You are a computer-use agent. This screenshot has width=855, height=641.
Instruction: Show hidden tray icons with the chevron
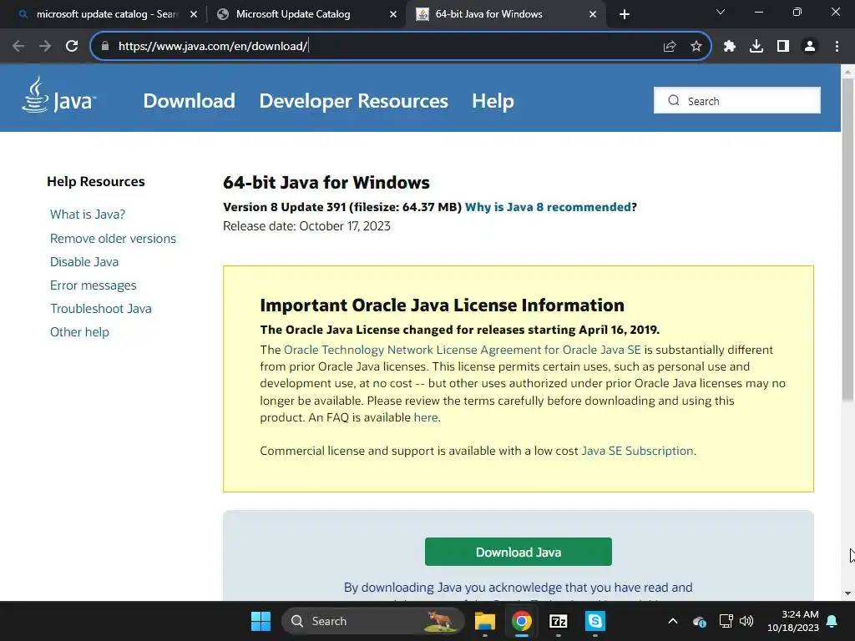[x=673, y=621]
